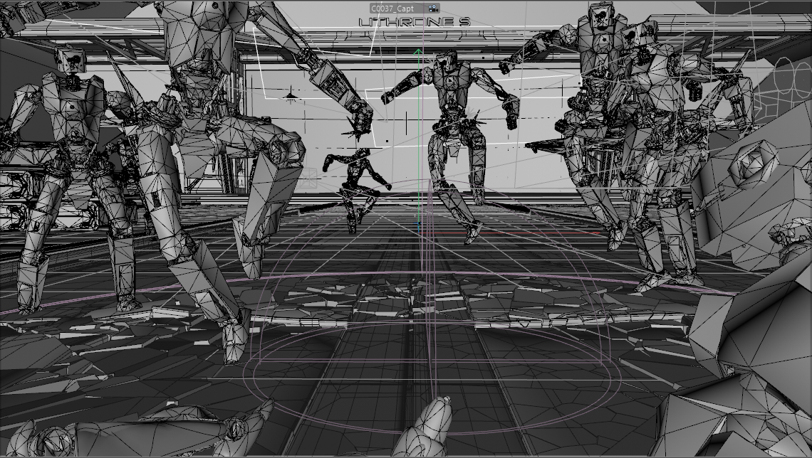Select the small dark running humanoid figure
This screenshot has width=812, height=458.
point(357,189)
